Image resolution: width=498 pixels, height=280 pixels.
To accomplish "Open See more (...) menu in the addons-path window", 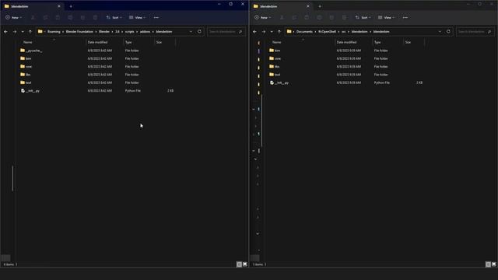I will pos(156,17).
